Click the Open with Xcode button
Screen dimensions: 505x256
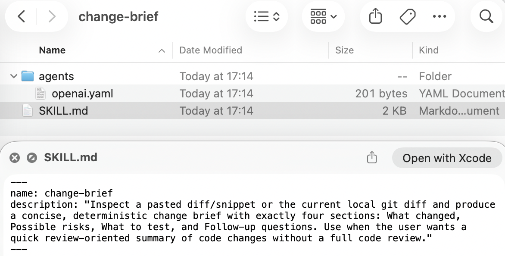click(447, 158)
